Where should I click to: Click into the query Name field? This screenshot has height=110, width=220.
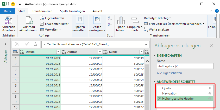[185, 66]
